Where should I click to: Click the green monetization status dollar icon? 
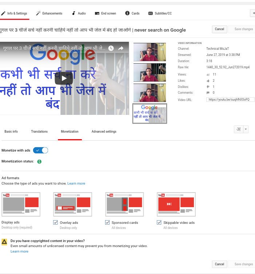[39, 162]
